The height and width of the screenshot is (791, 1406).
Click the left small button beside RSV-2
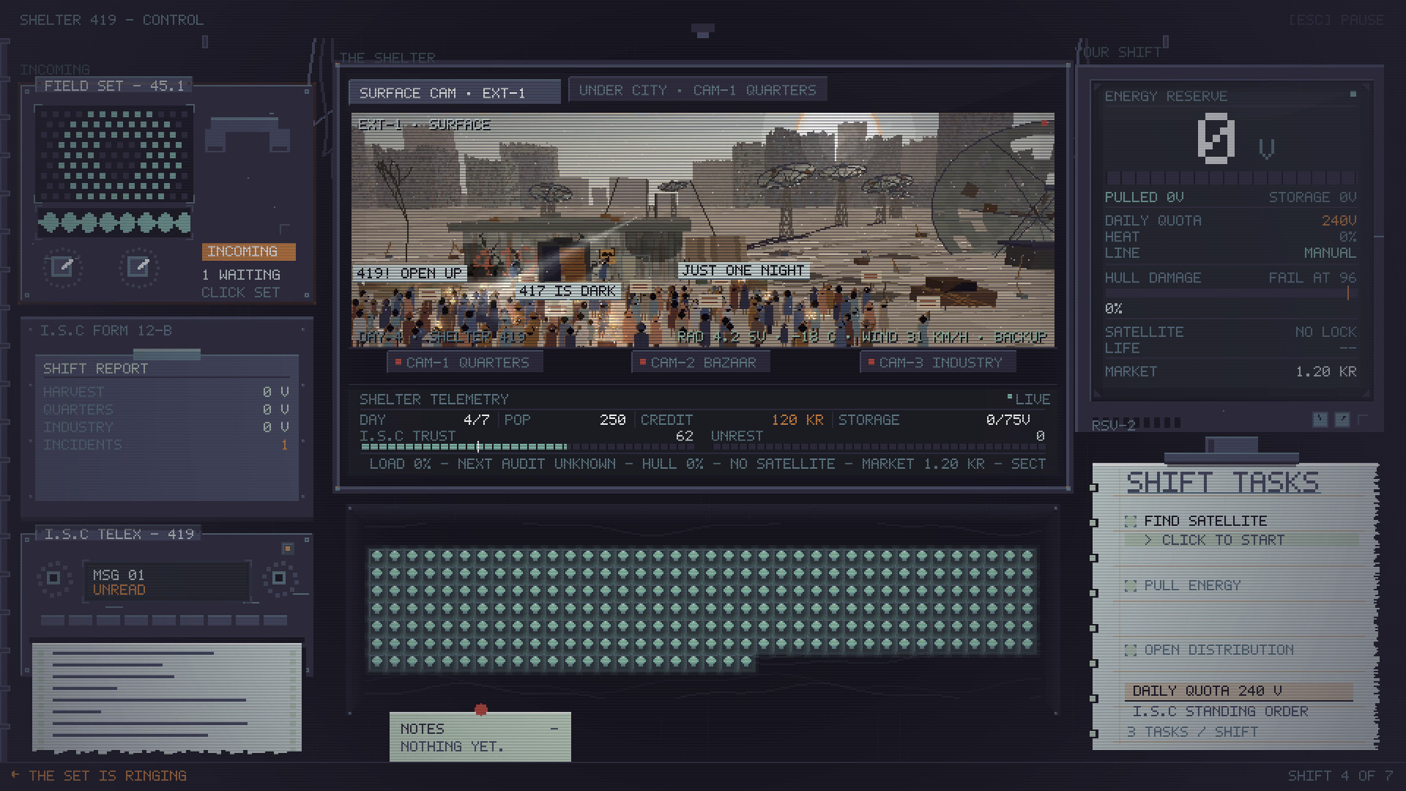[1320, 419]
